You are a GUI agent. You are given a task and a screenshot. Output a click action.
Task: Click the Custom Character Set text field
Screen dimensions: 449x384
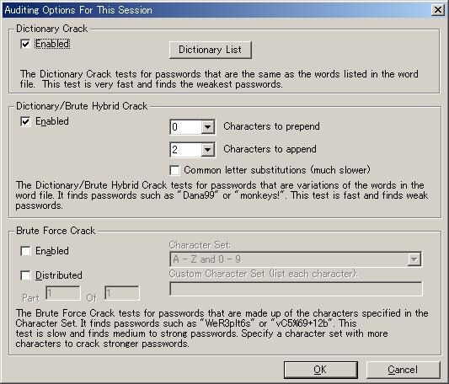point(296,288)
